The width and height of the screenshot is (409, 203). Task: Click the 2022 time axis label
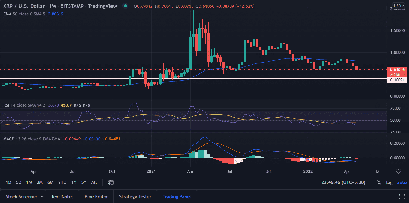(x=307, y=171)
